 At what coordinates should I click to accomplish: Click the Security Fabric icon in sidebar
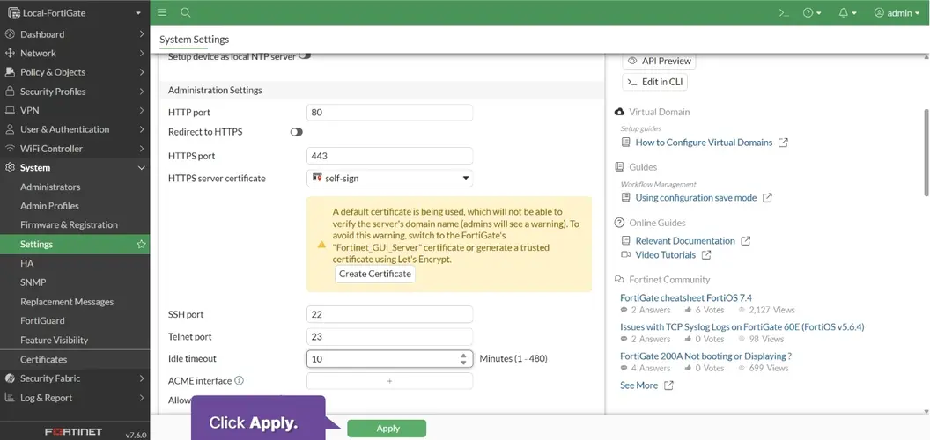[10, 378]
